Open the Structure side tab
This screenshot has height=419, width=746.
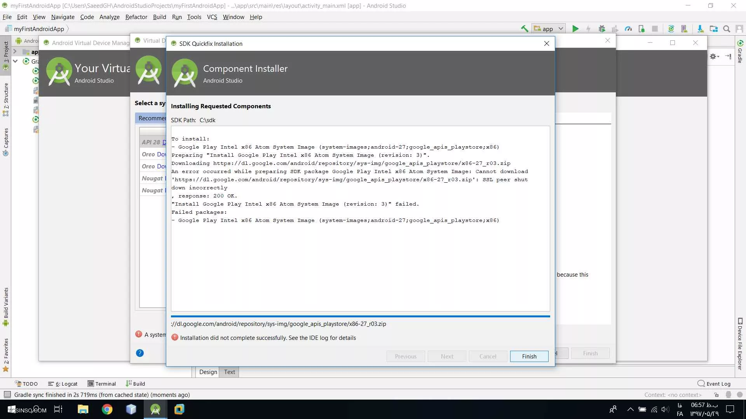(x=6, y=99)
